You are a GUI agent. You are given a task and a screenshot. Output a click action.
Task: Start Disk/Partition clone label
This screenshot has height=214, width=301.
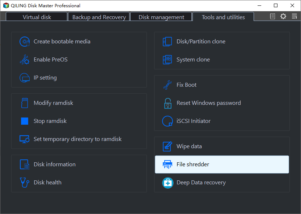201,42
